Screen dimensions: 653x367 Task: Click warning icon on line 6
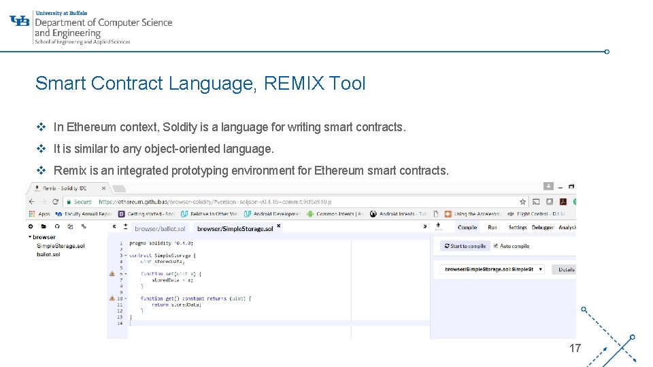[112, 274]
